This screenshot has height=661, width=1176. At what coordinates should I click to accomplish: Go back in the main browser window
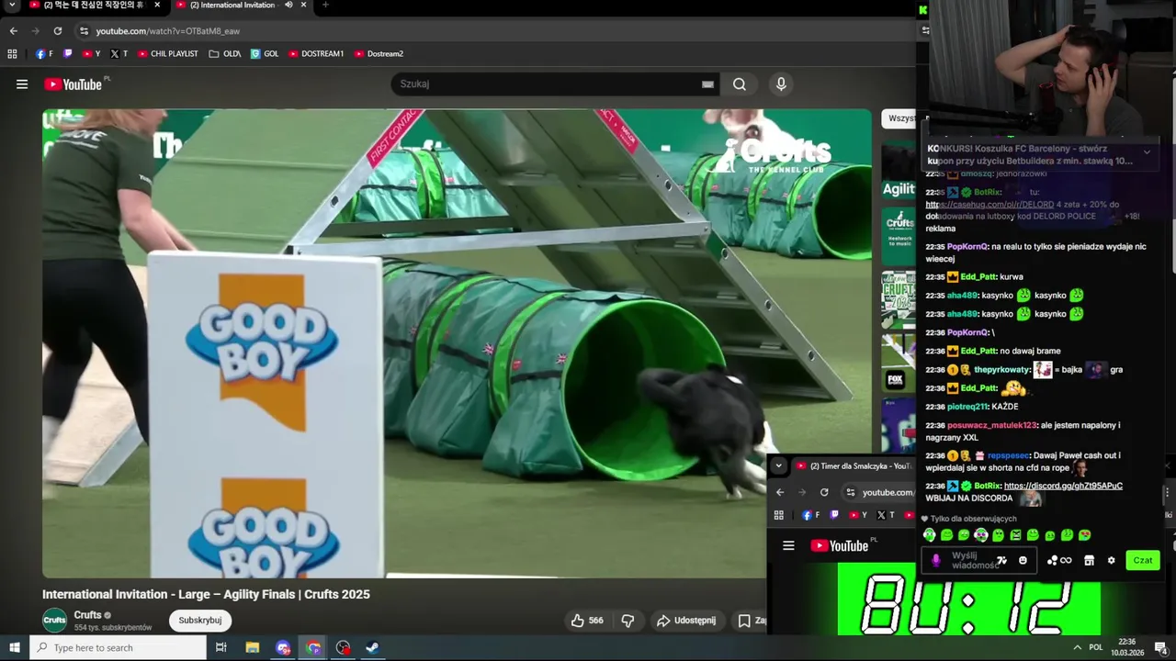click(x=13, y=30)
